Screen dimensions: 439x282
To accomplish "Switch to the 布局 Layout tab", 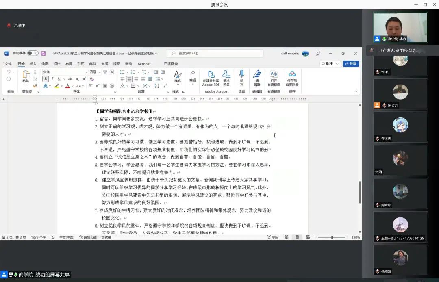I will click(x=69, y=64).
